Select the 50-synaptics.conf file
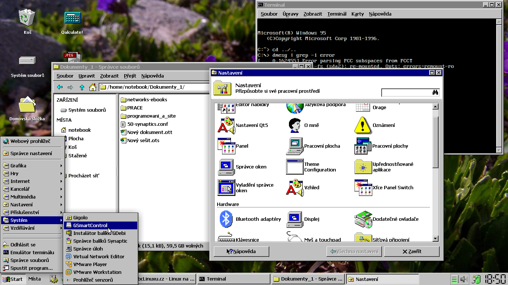The image size is (508, 285). pyautogui.click(x=144, y=124)
